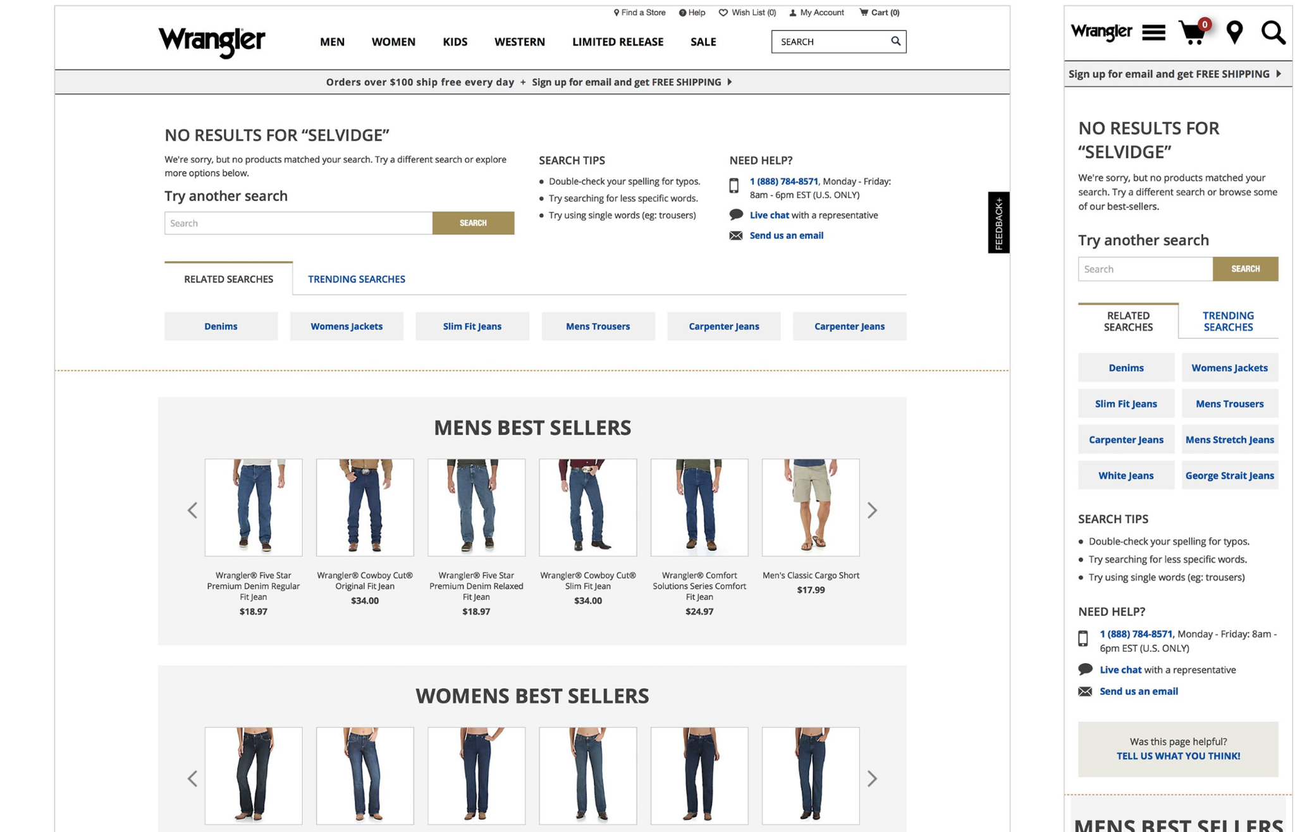
Task: Open the KIDS navigation menu
Action: click(455, 42)
